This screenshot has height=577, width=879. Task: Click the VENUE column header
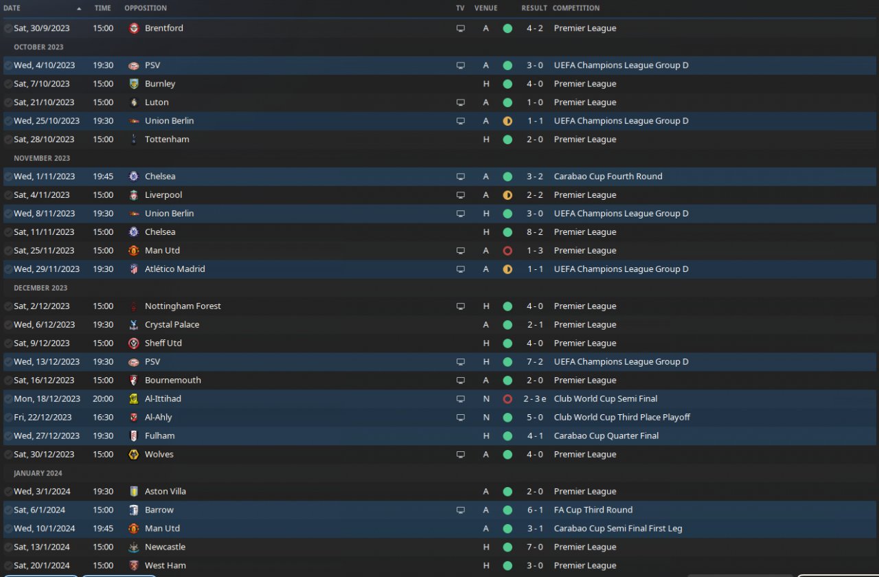tap(486, 8)
